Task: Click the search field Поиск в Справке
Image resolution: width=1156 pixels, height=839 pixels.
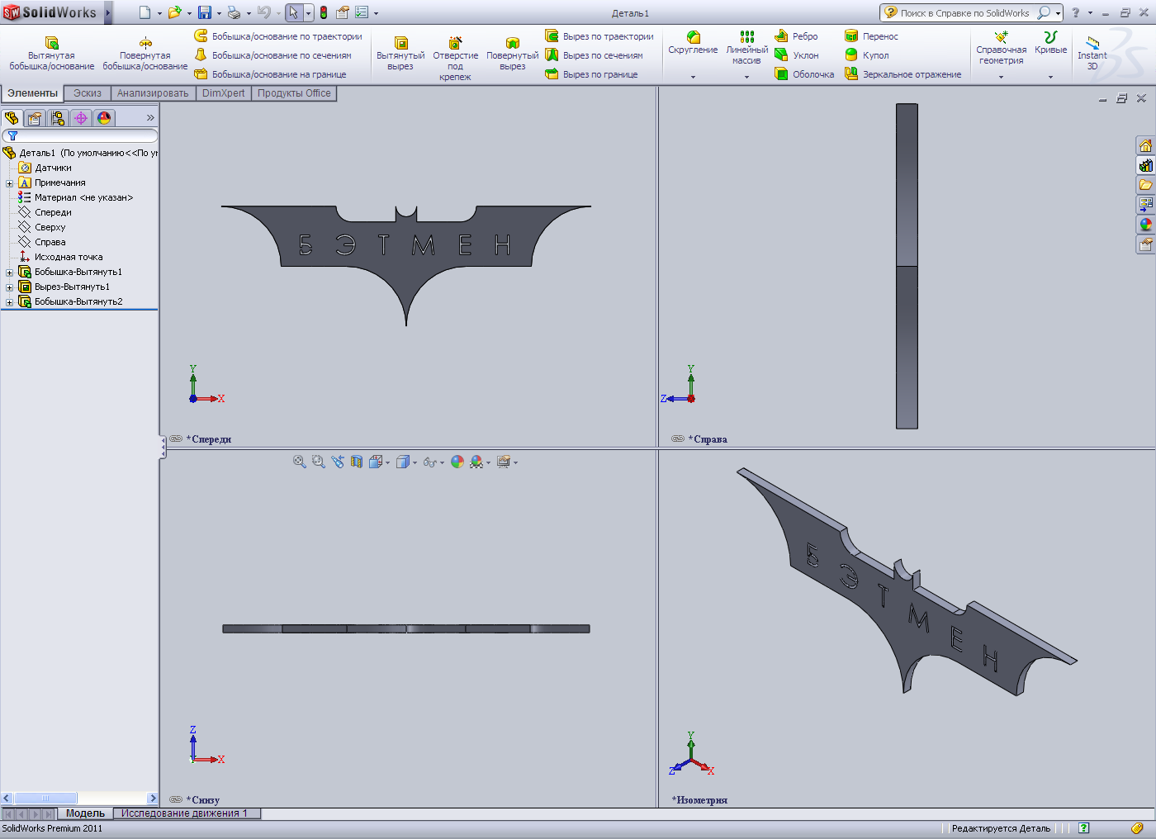Action: pos(965,12)
